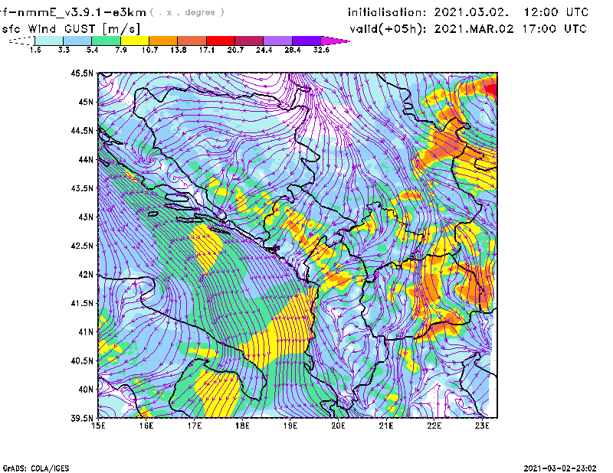Image resolution: width=613 pixels, height=473 pixels.
Task: Click the 41.5N latitude axis label
Action: (x=82, y=303)
